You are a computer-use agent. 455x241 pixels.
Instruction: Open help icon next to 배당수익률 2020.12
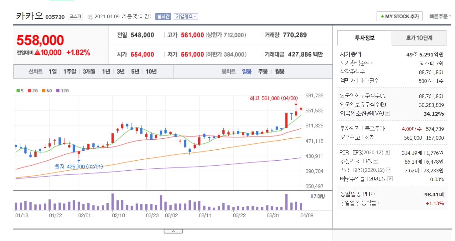pyautogui.click(x=390, y=179)
